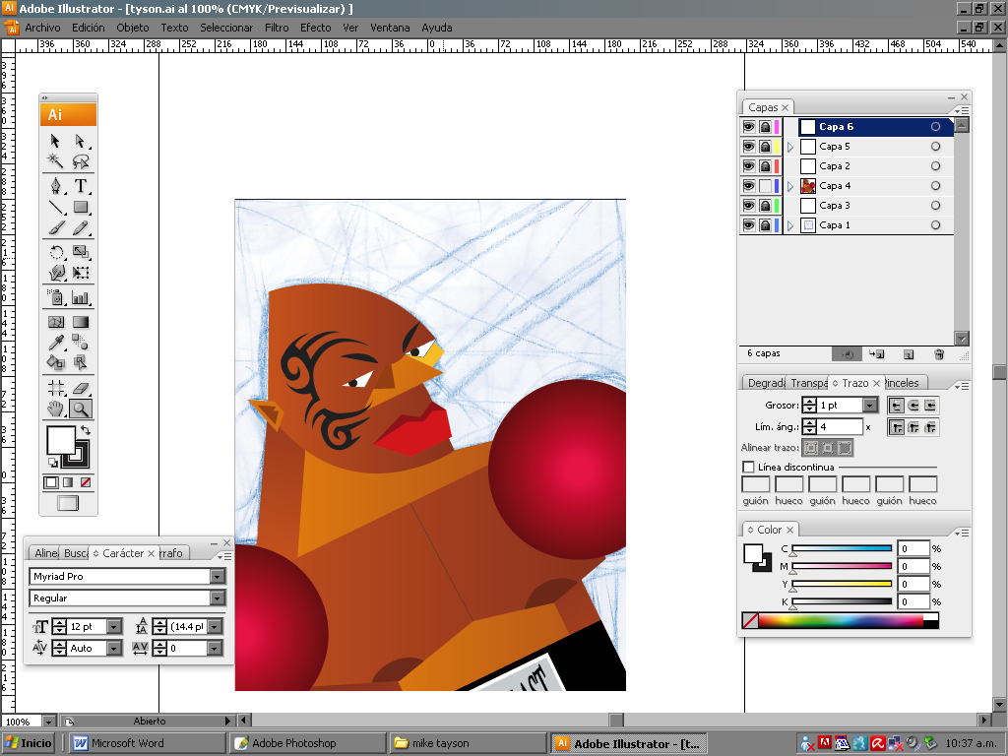The width and height of the screenshot is (1008, 756).
Task: Toggle eye icon for Capa 4
Action: (748, 186)
